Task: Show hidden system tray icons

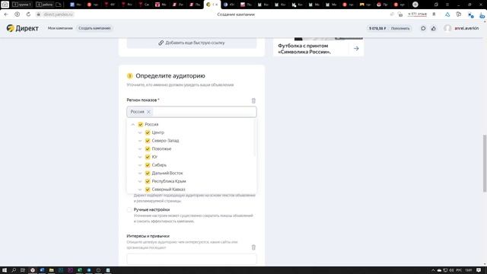Action: (433, 270)
